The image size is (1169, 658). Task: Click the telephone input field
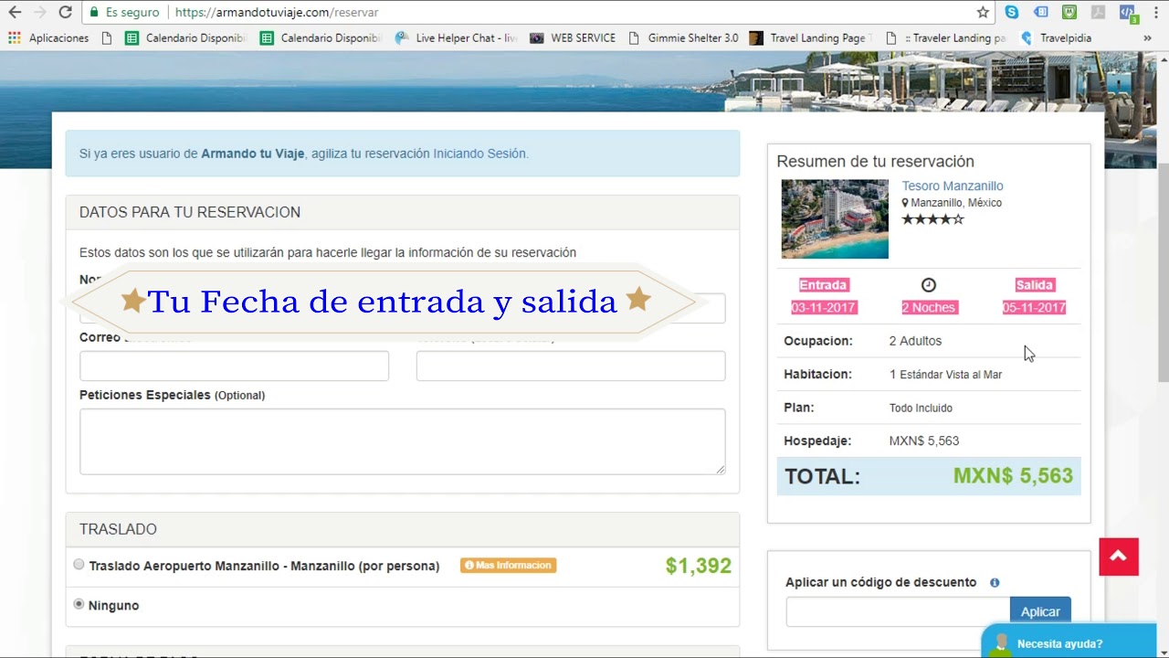[571, 366]
